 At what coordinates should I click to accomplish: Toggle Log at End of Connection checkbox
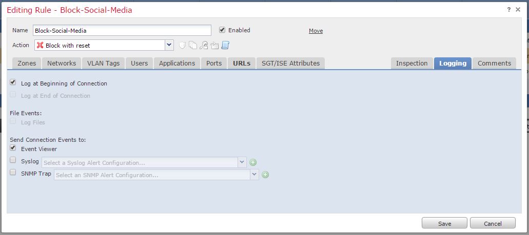13,95
